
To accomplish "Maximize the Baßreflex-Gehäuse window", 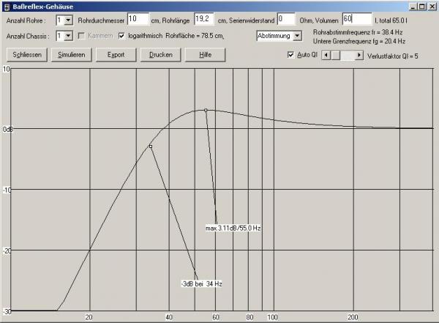I will (x=421, y=6).
